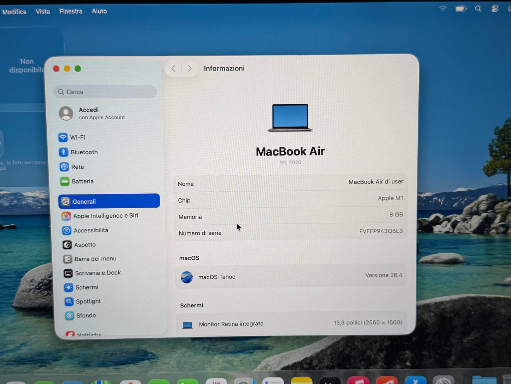Open the Modifica menu

tap(14, 12)
